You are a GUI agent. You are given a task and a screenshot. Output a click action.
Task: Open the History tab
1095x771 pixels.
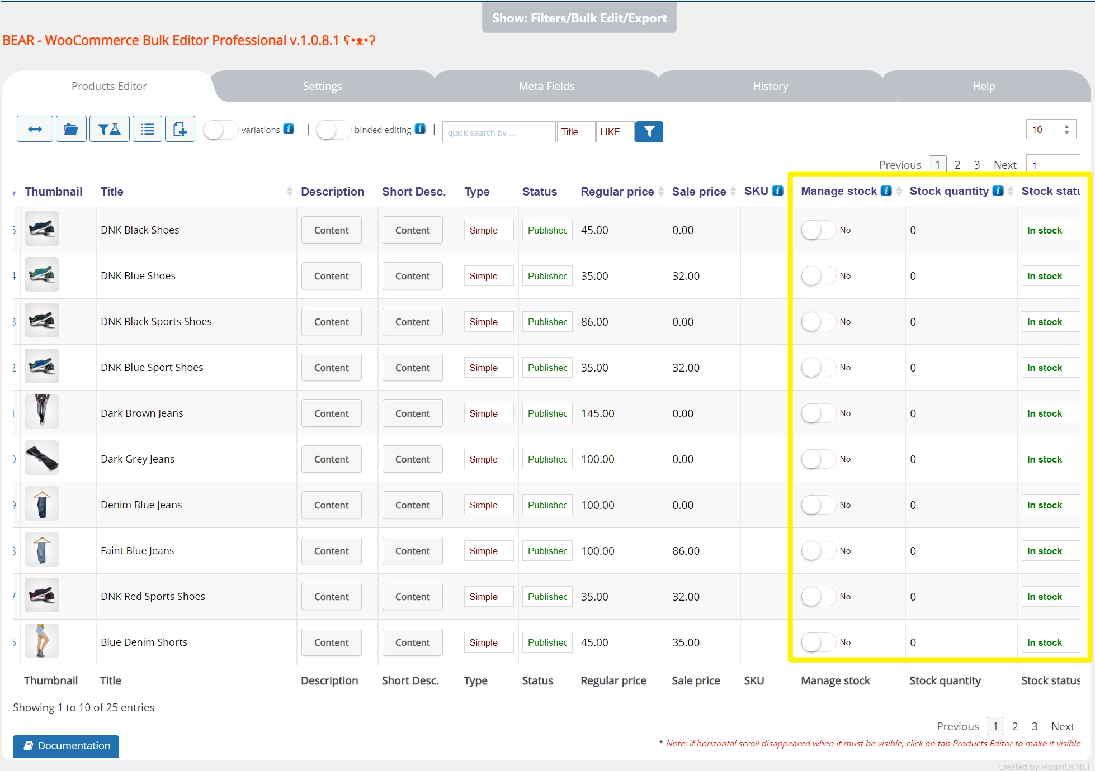pyautogui.click(x=771, y=86)
